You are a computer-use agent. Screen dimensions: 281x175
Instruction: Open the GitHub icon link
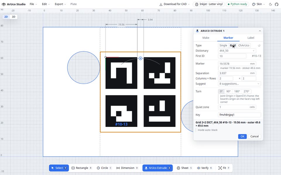pyautogui.click(x=277, y=4)
